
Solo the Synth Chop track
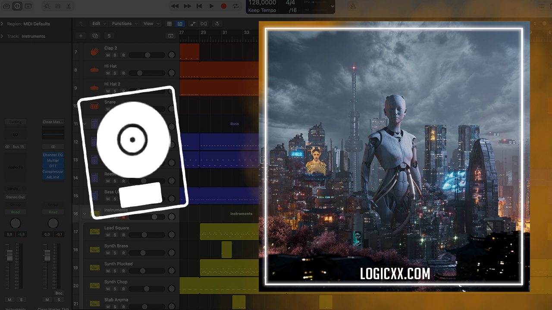[x=115, y=289]
